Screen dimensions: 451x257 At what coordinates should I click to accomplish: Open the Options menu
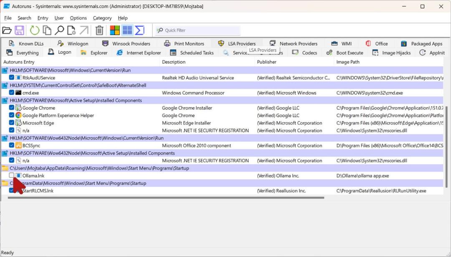(x=78, y=18)
